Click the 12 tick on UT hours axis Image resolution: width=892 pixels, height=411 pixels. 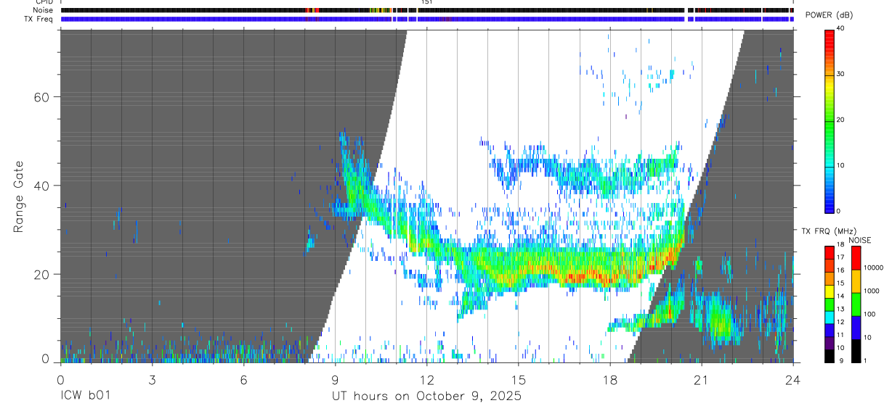pos(427,380)
